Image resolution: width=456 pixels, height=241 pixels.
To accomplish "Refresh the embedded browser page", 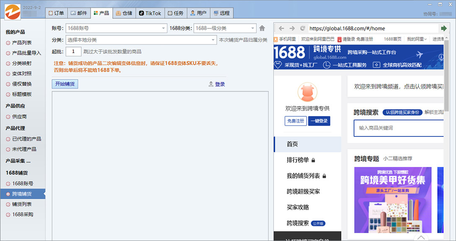I will (x=302, y=28).
